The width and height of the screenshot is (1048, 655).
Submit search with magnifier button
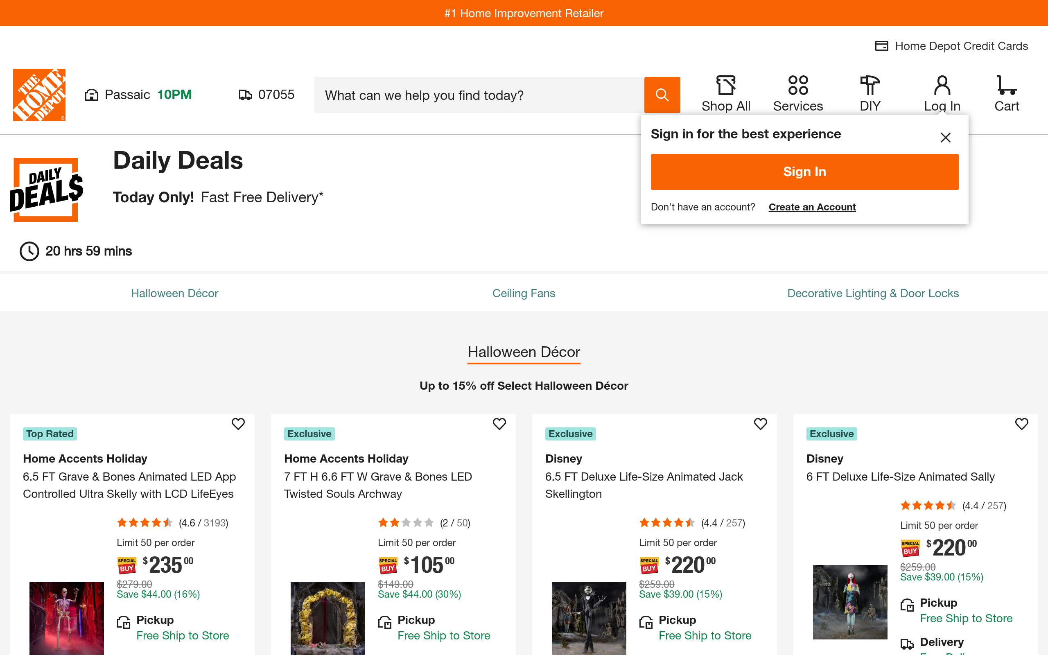[662, 95]
